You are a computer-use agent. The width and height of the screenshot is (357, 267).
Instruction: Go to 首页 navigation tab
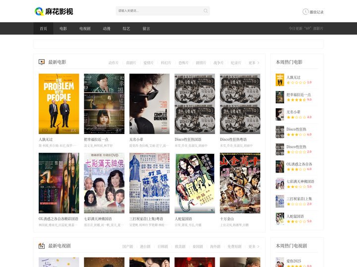click(43, 28)
